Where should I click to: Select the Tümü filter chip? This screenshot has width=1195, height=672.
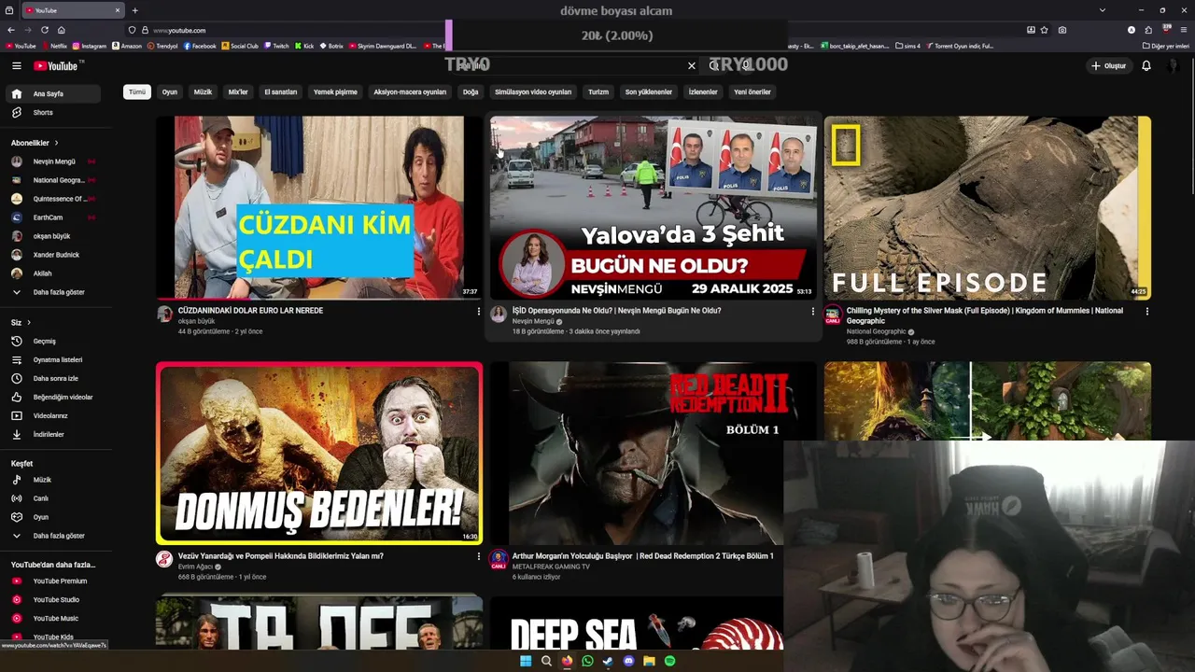pyautogui.click(x=137, y=91)
